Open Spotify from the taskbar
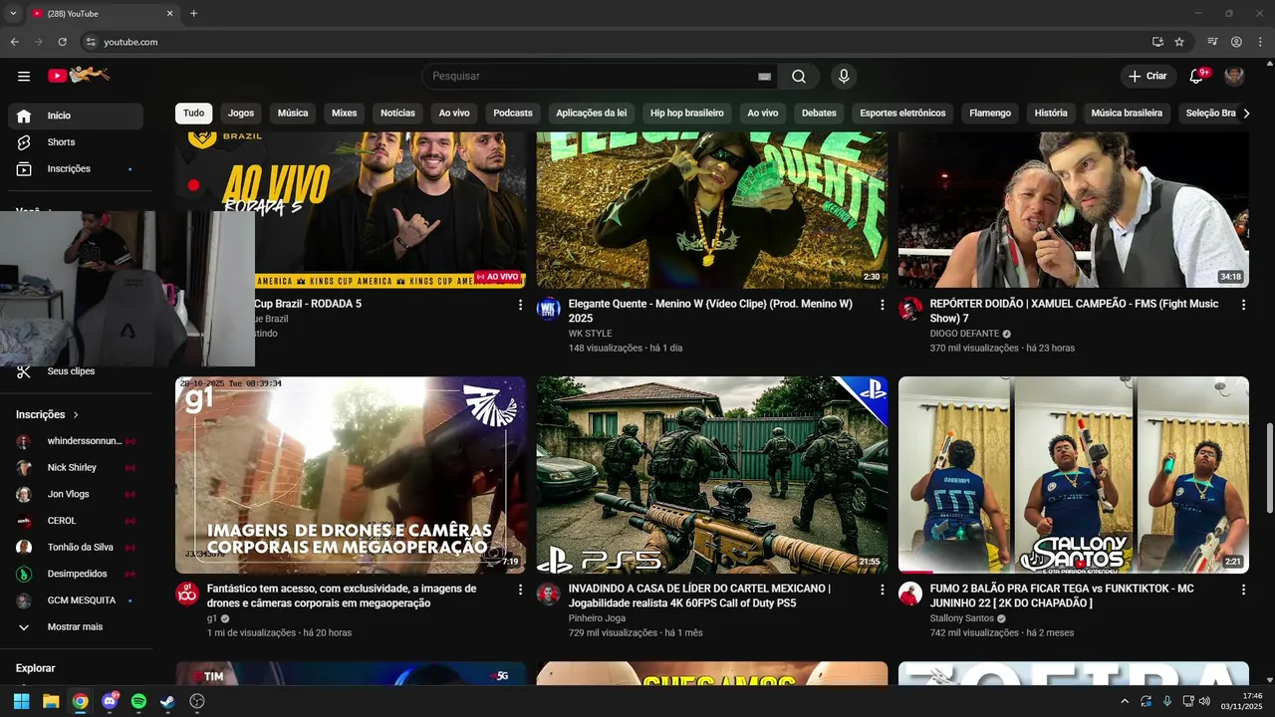The image size is (1275, 717). point(138,701)
